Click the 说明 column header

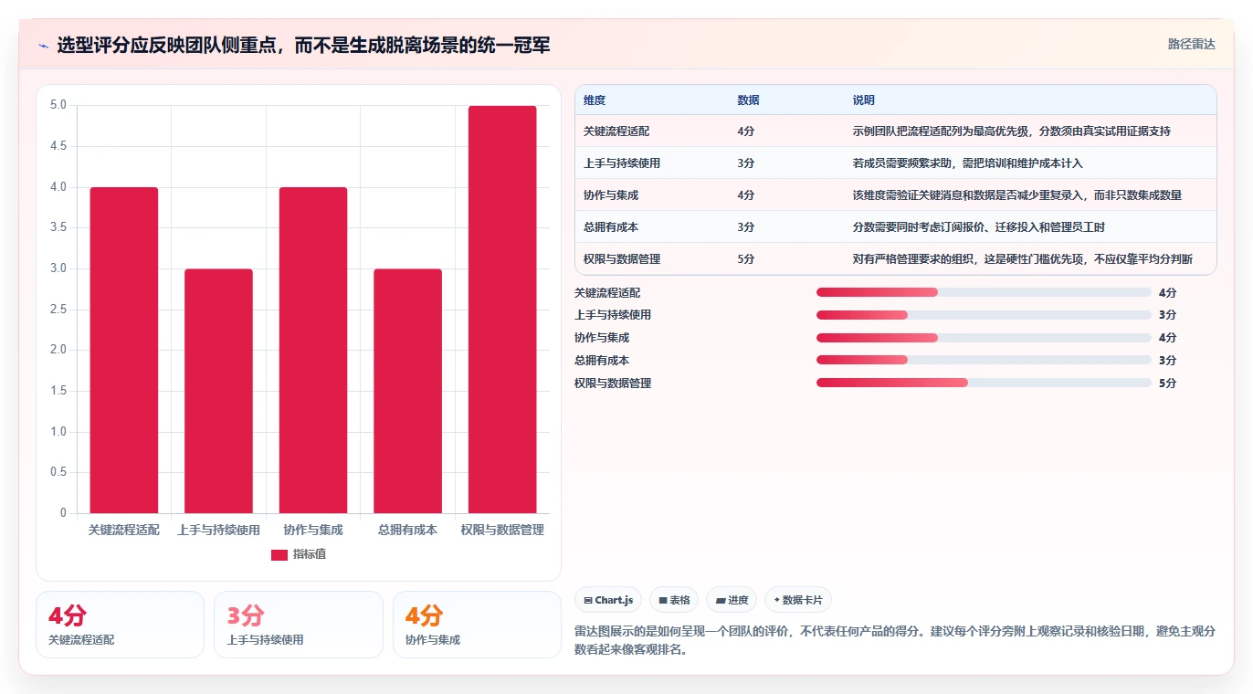point(864,100)
